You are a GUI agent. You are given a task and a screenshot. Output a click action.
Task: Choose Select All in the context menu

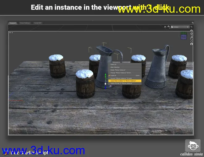pyautogui.click(x=114, y=64)
